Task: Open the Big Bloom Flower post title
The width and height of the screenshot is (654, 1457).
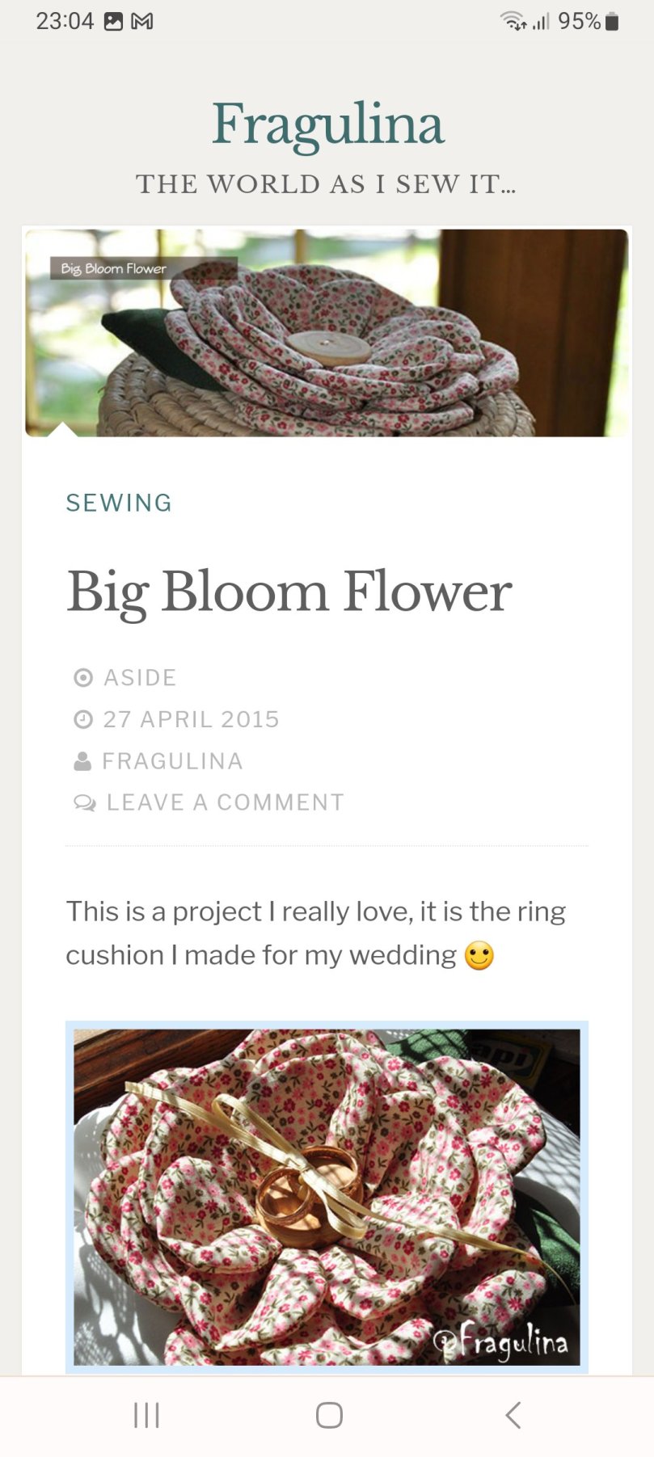Action: point(289,592)
